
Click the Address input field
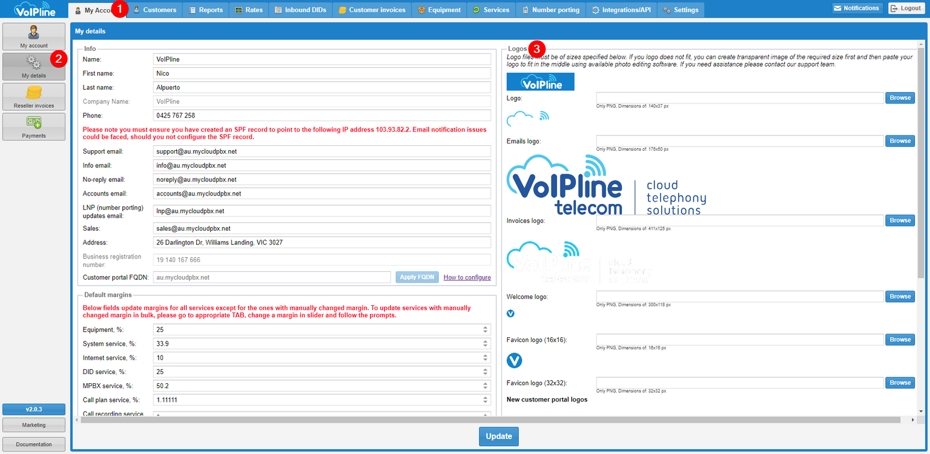point(322,242)
